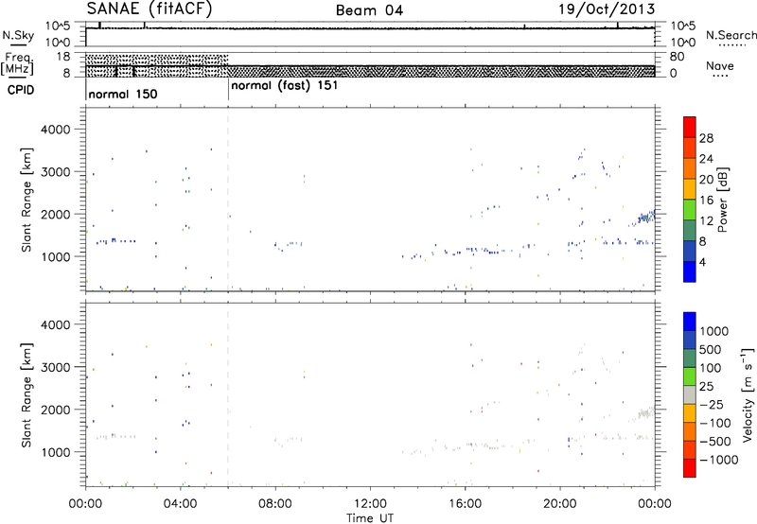The width and height of the screenshot is (757, 524).
Task: Select the 04:00 time tick label
Action: pos(180,504)
